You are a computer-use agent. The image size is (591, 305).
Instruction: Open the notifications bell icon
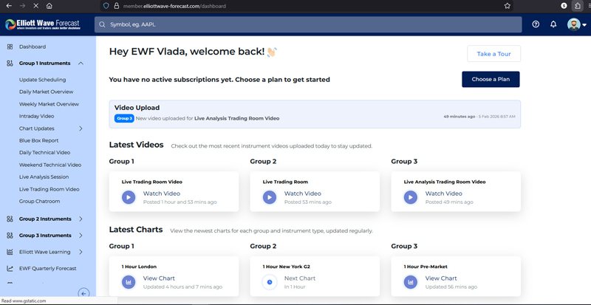(553, 24)
